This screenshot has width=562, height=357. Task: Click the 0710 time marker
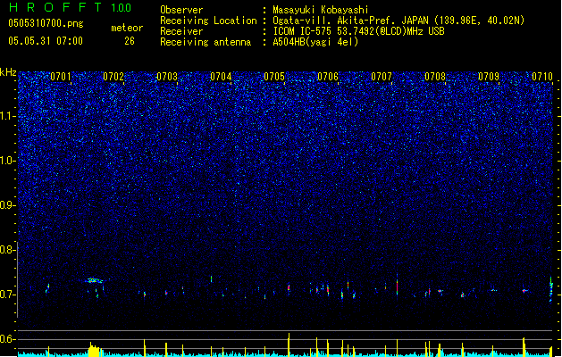[542, 77]
